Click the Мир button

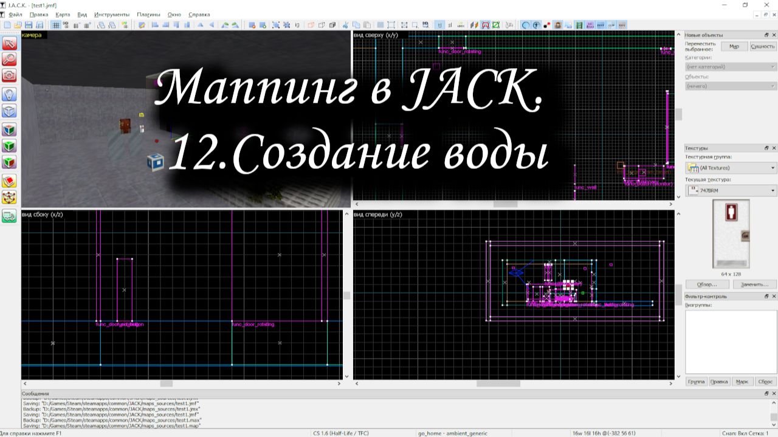click(x=734, y=46)
